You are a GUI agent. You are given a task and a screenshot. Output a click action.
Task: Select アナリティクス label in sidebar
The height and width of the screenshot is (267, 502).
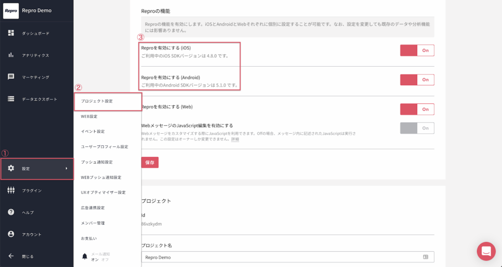35,55
